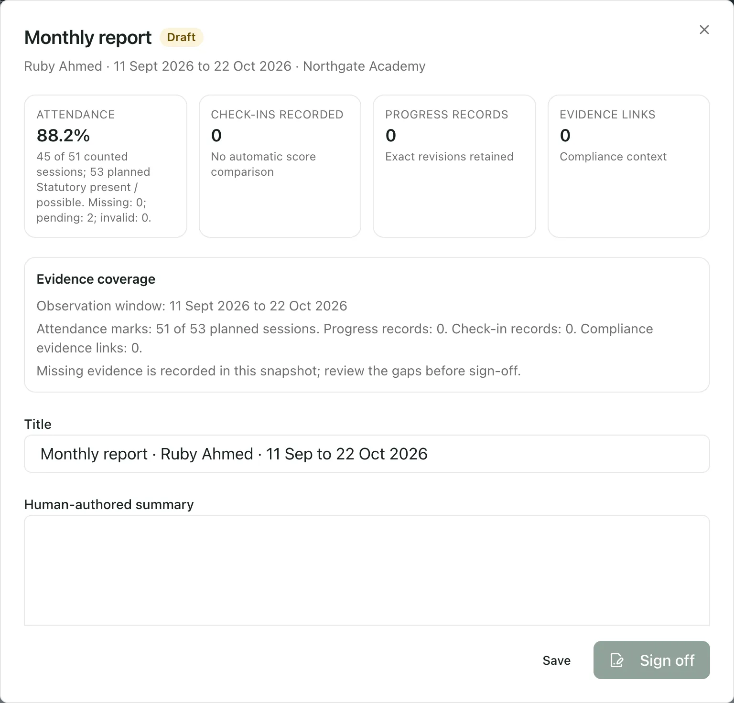The height and width of the screenshot is (703, 734).
Task: Click 'Compliance context' text
Action: [x=613, y=157]
